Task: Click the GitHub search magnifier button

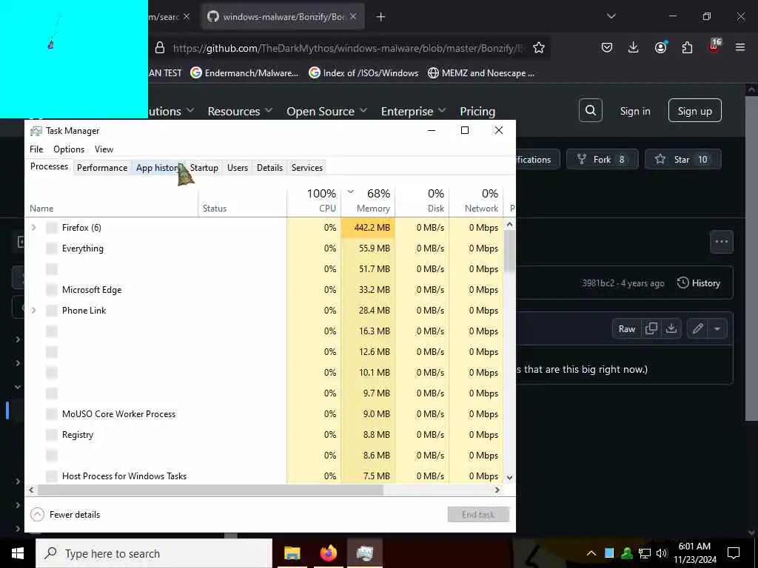Action: coord(590,111)
